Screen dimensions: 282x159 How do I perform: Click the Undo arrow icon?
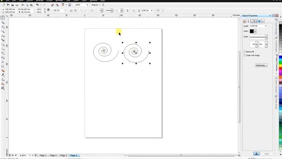click(37, 5)
